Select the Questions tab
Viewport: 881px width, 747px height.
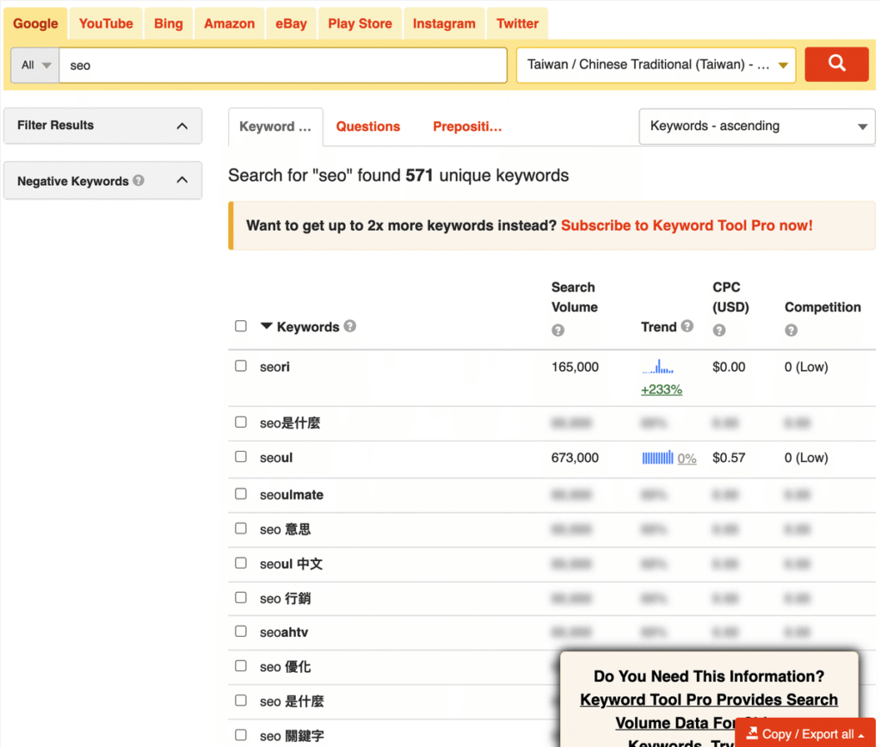368,127
